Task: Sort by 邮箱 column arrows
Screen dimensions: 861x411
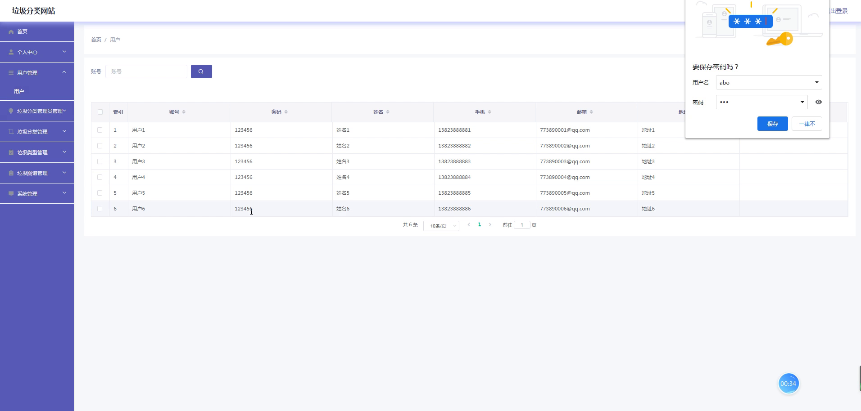Action: coord(591,112)
